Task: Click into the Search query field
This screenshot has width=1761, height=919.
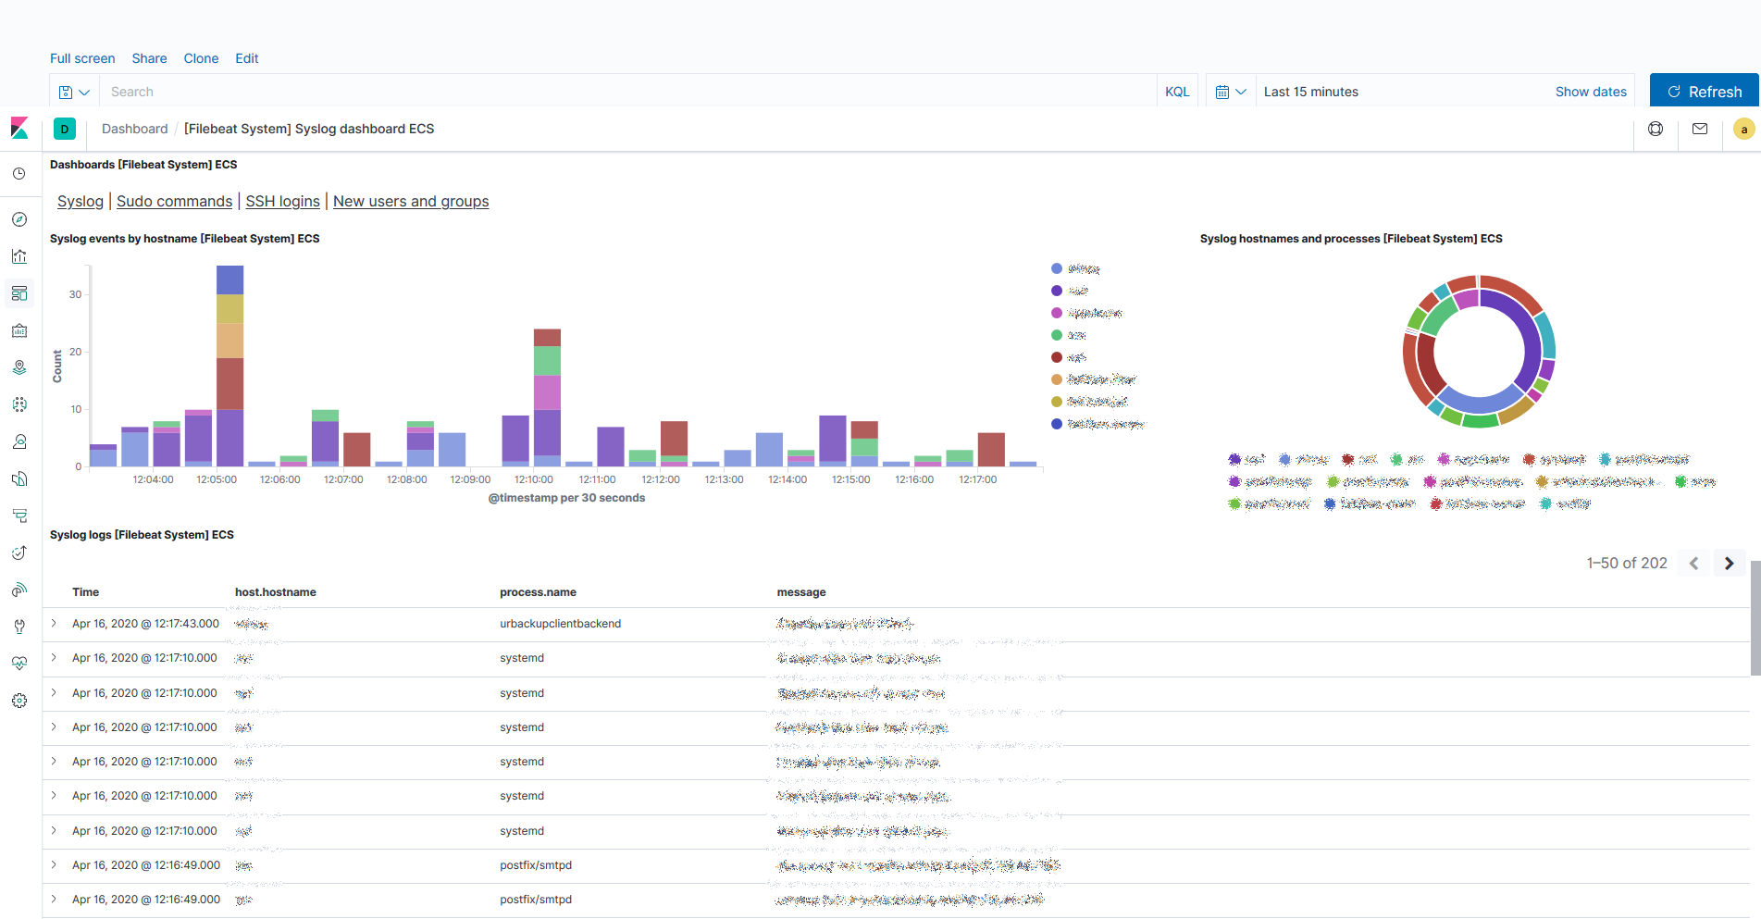Action: (627, 92)
